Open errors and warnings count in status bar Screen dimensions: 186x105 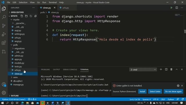pyautogui.click(x=32, y=99)
